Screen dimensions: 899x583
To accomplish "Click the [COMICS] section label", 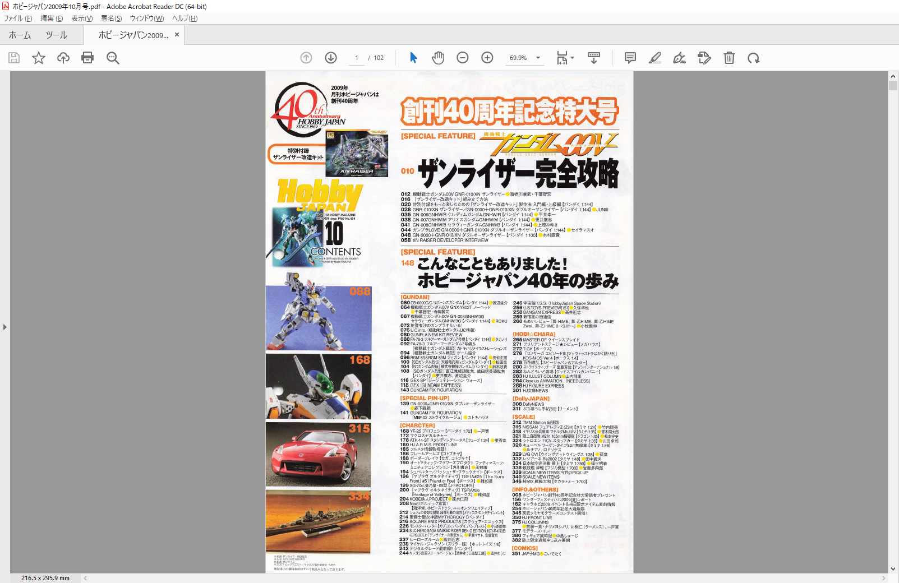I will click(x=525, y=548).
